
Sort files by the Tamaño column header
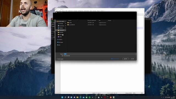(110, 20)
